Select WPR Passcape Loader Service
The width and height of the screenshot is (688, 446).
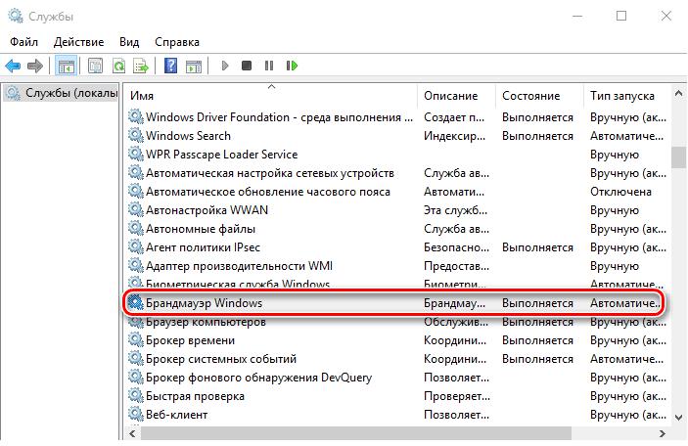(221, 154)
